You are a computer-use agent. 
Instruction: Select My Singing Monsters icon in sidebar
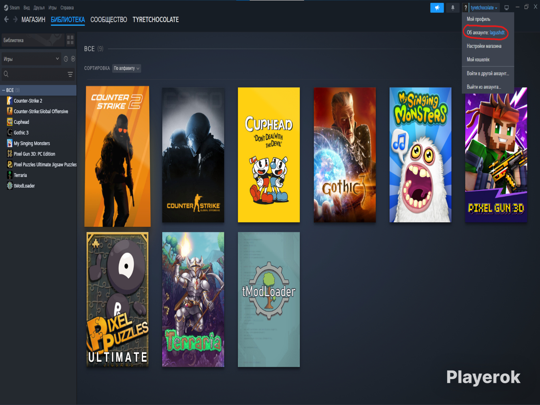tap(10, 143)
